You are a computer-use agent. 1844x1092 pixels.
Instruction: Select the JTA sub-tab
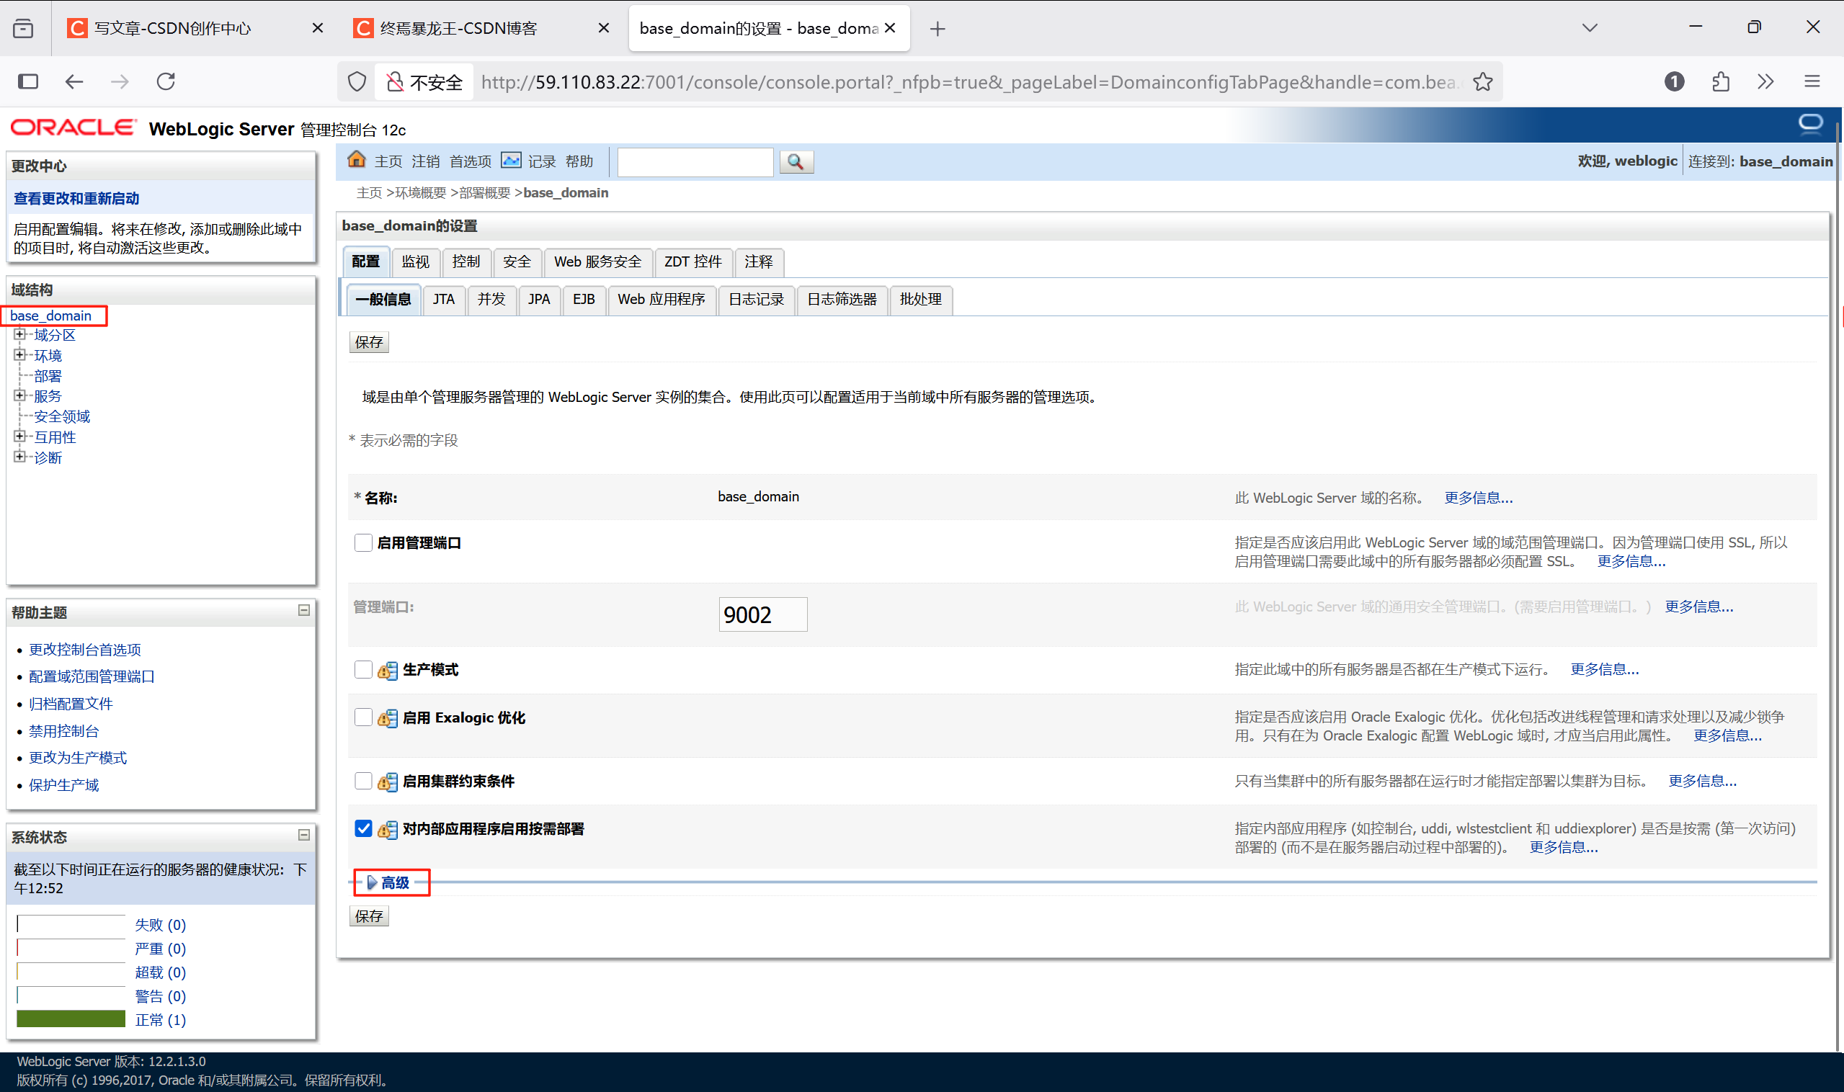click(444, 300)
